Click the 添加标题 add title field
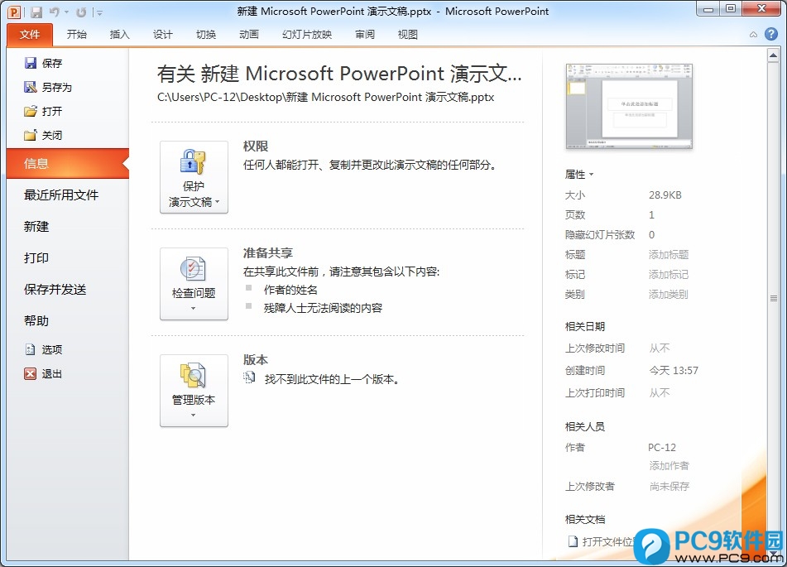787x567 pixels. [669, 254]
